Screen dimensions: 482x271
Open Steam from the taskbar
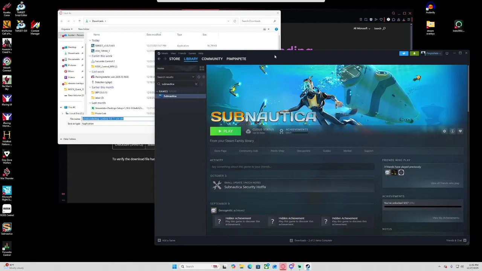pos(308,266)
